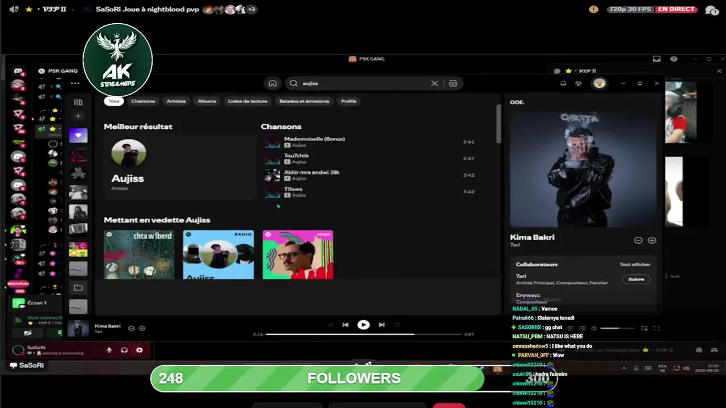Screen dimensions: 726x408
Task: Skip to previous track
Action: [345, 325]
